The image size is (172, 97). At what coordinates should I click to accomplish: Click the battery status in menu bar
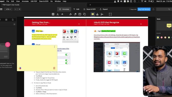(x=151, y=1)
